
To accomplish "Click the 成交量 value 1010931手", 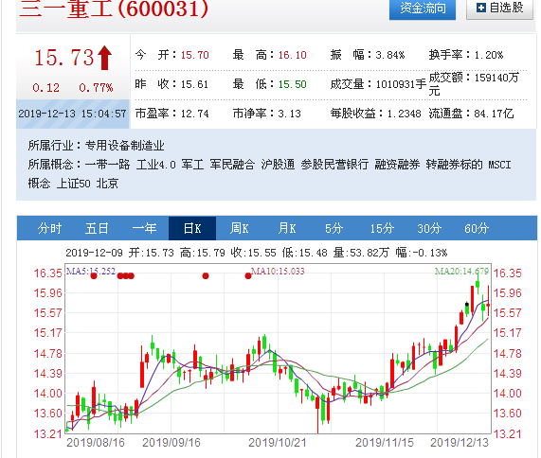I will pyautogui.click(x=402, y=84).
